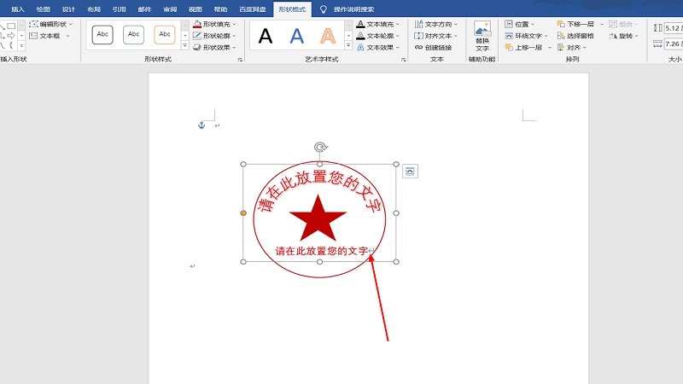Screen dimensions: 683x384
Task: Click the red star in the stamp
Action: coord(318,218)
